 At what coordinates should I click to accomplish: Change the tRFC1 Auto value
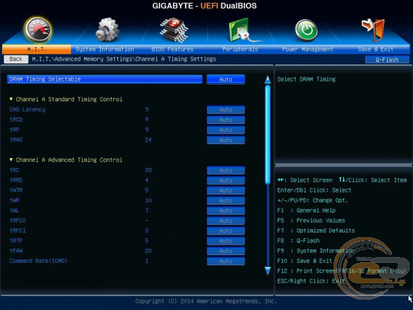tap(226, 231)
